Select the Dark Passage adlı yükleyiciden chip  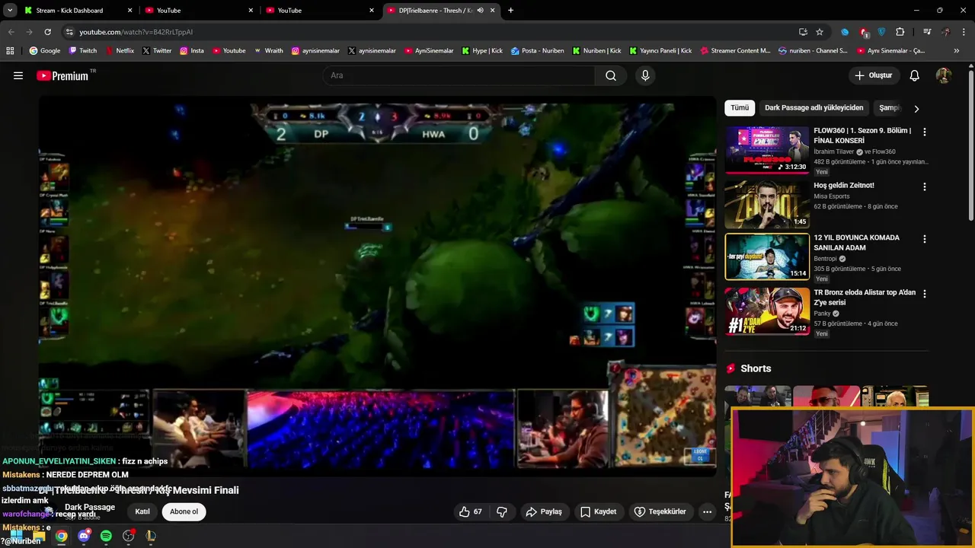pos(814,108)
